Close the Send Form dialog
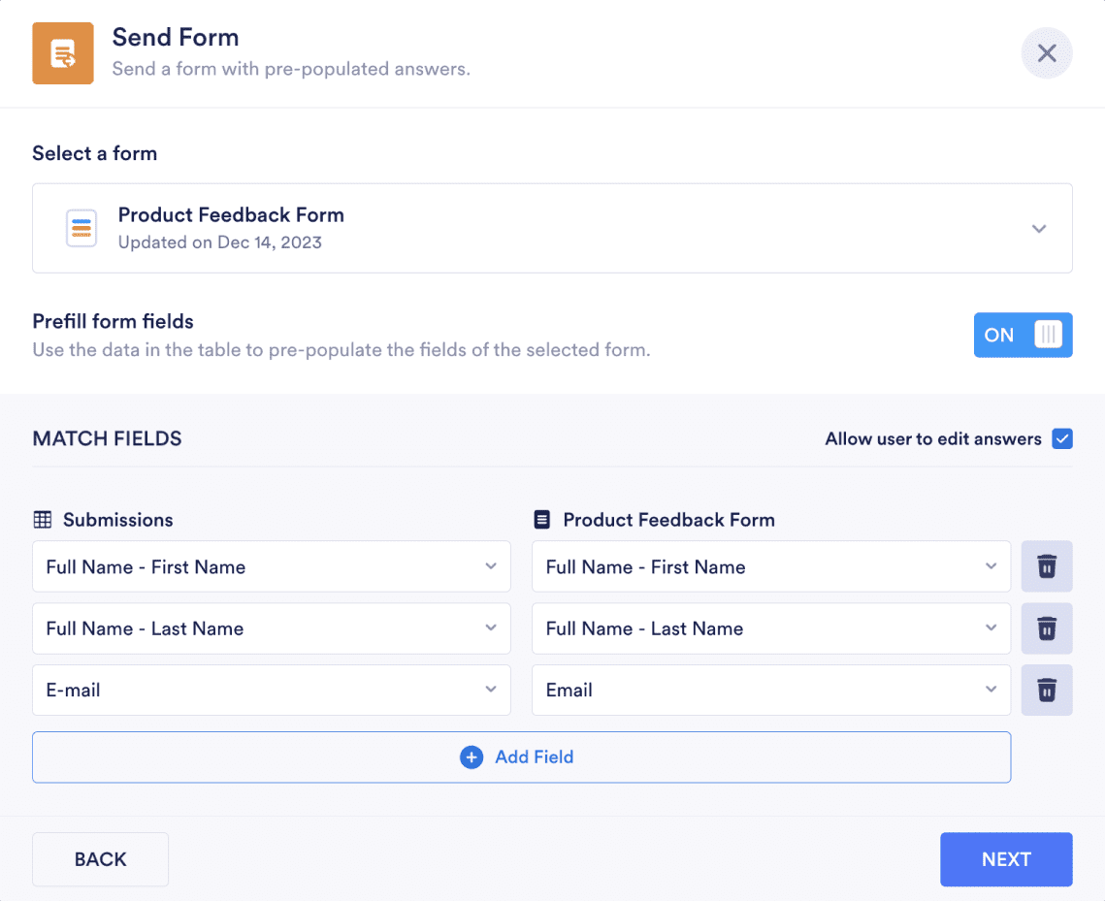 [x=1046, y=53]
